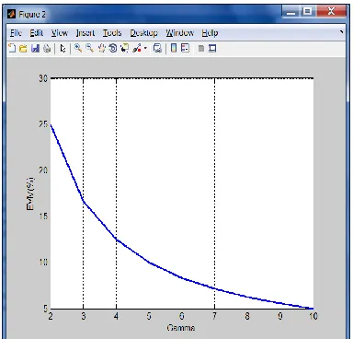Open the Edit menu
The height and width of the screenshot is (339, 353).
click(36, 33)
